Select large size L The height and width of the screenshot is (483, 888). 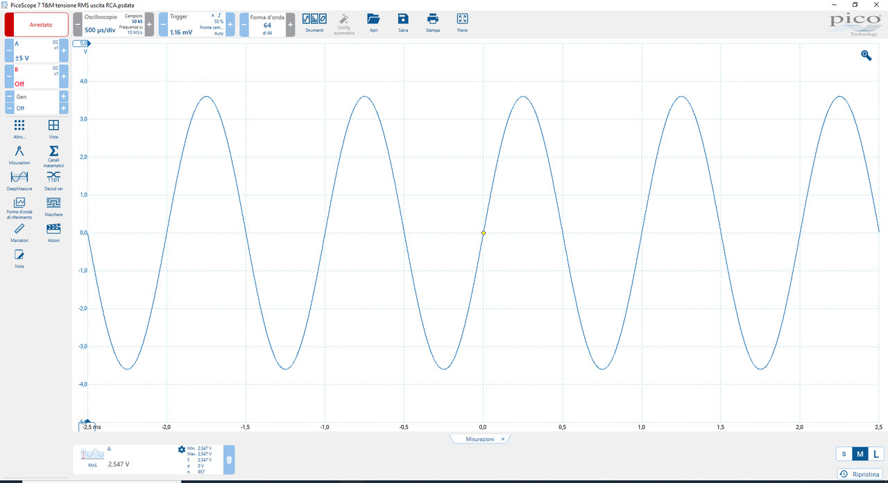876,454
